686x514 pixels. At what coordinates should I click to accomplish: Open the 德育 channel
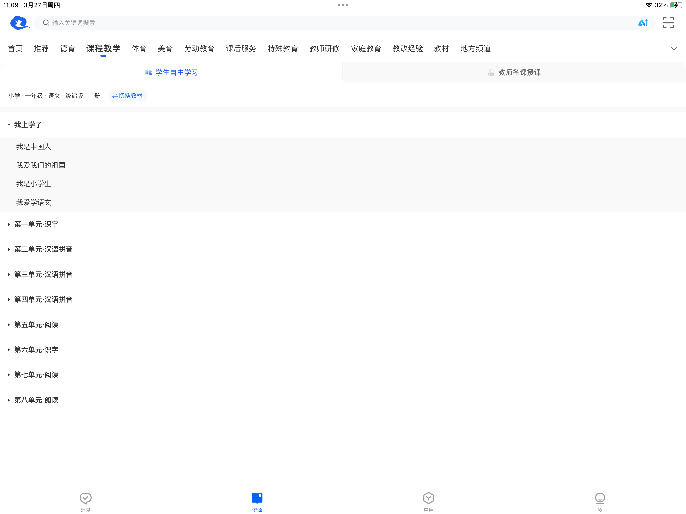67,49
